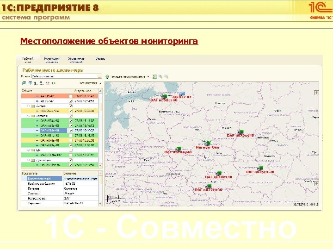Click the ellipsis button in Режим field
The image size is (333, 250).
(99, 76)
